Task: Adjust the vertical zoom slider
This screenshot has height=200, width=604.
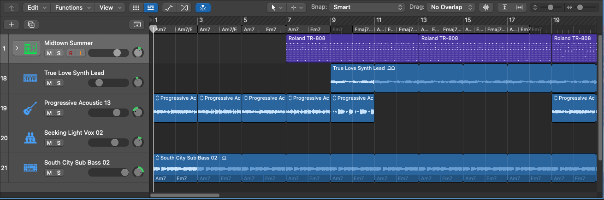Action: [551, 8]
